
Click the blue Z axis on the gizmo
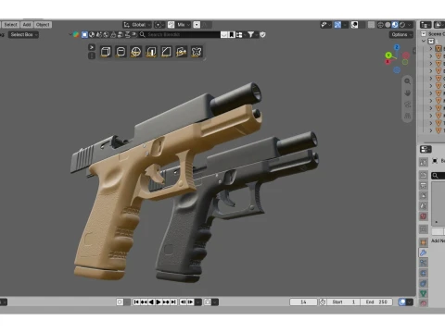click(x=397, y=47)
